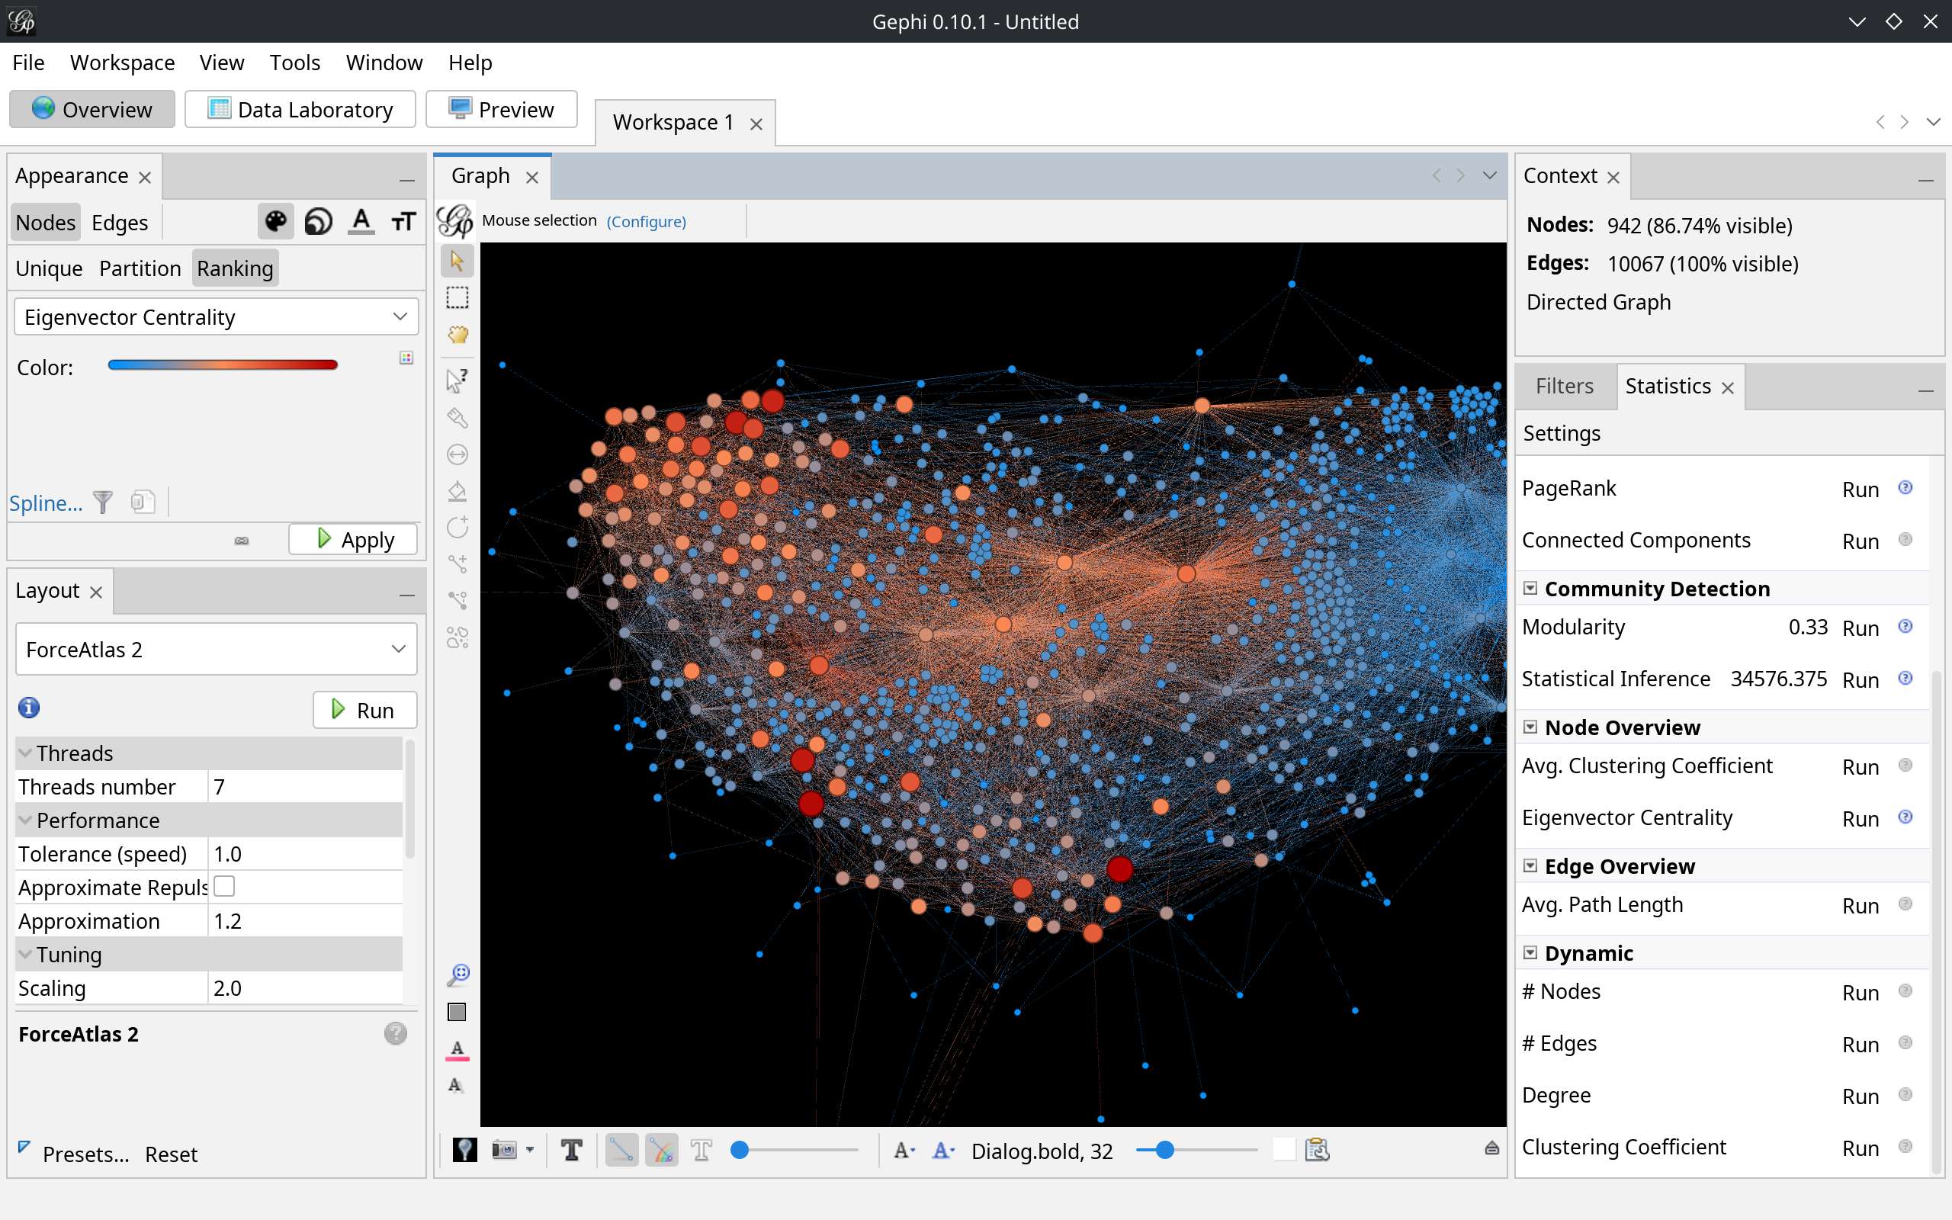Toggle auto apply link icon near Apply
Image resolution: width=1952 pixels, height=1220 pixels.
[x=242, y=541]
